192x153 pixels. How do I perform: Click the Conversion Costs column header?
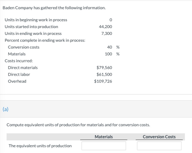click(159, 137)
